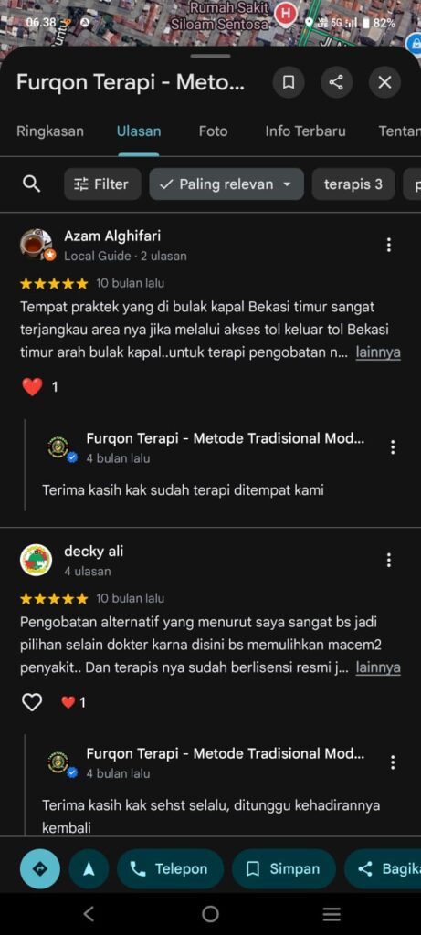Open three-dot menu for decky ali review

[389, 560]
